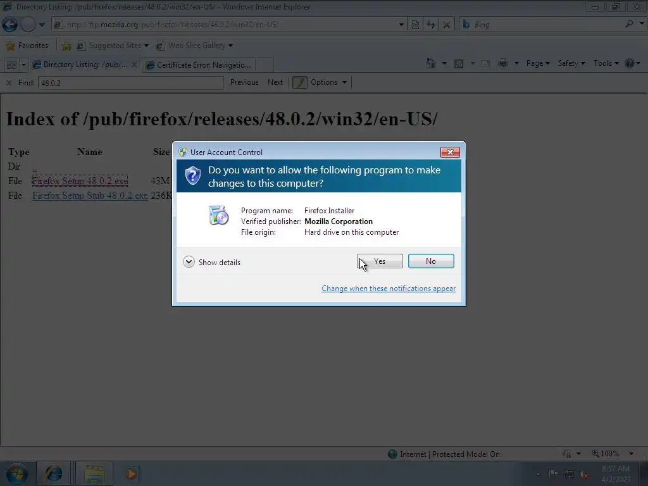Click the Firefox Setup 48.0.2.exe link
The width and height of the screenshot is (648, 486).
80,181
